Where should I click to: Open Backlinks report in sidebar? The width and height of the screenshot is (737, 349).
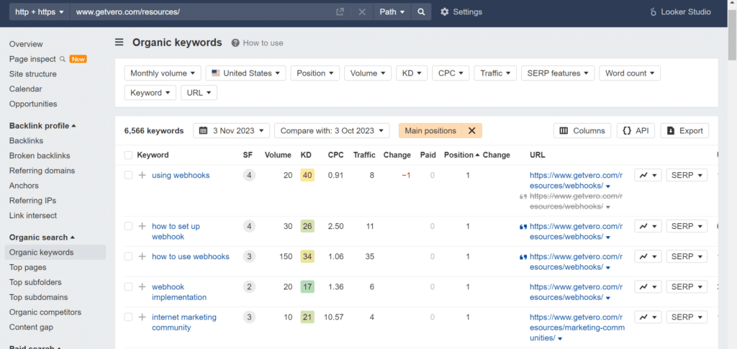coord(27,141)
